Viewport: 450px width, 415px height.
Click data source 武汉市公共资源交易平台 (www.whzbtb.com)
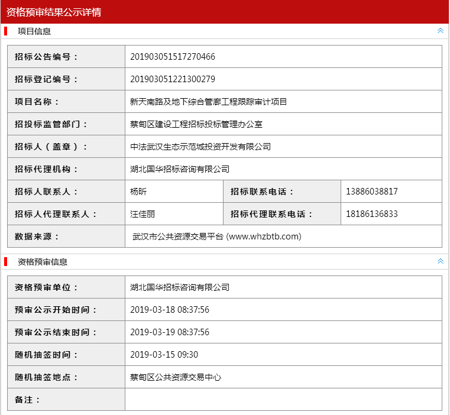(217, 236)
